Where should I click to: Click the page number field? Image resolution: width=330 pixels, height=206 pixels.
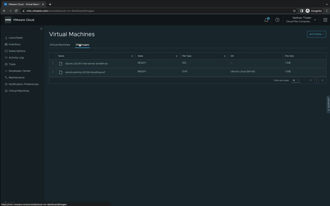tap(317, 80)
